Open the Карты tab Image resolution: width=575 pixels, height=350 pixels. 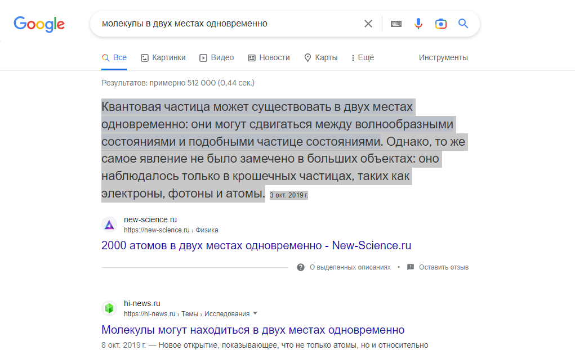pos(321,57)
